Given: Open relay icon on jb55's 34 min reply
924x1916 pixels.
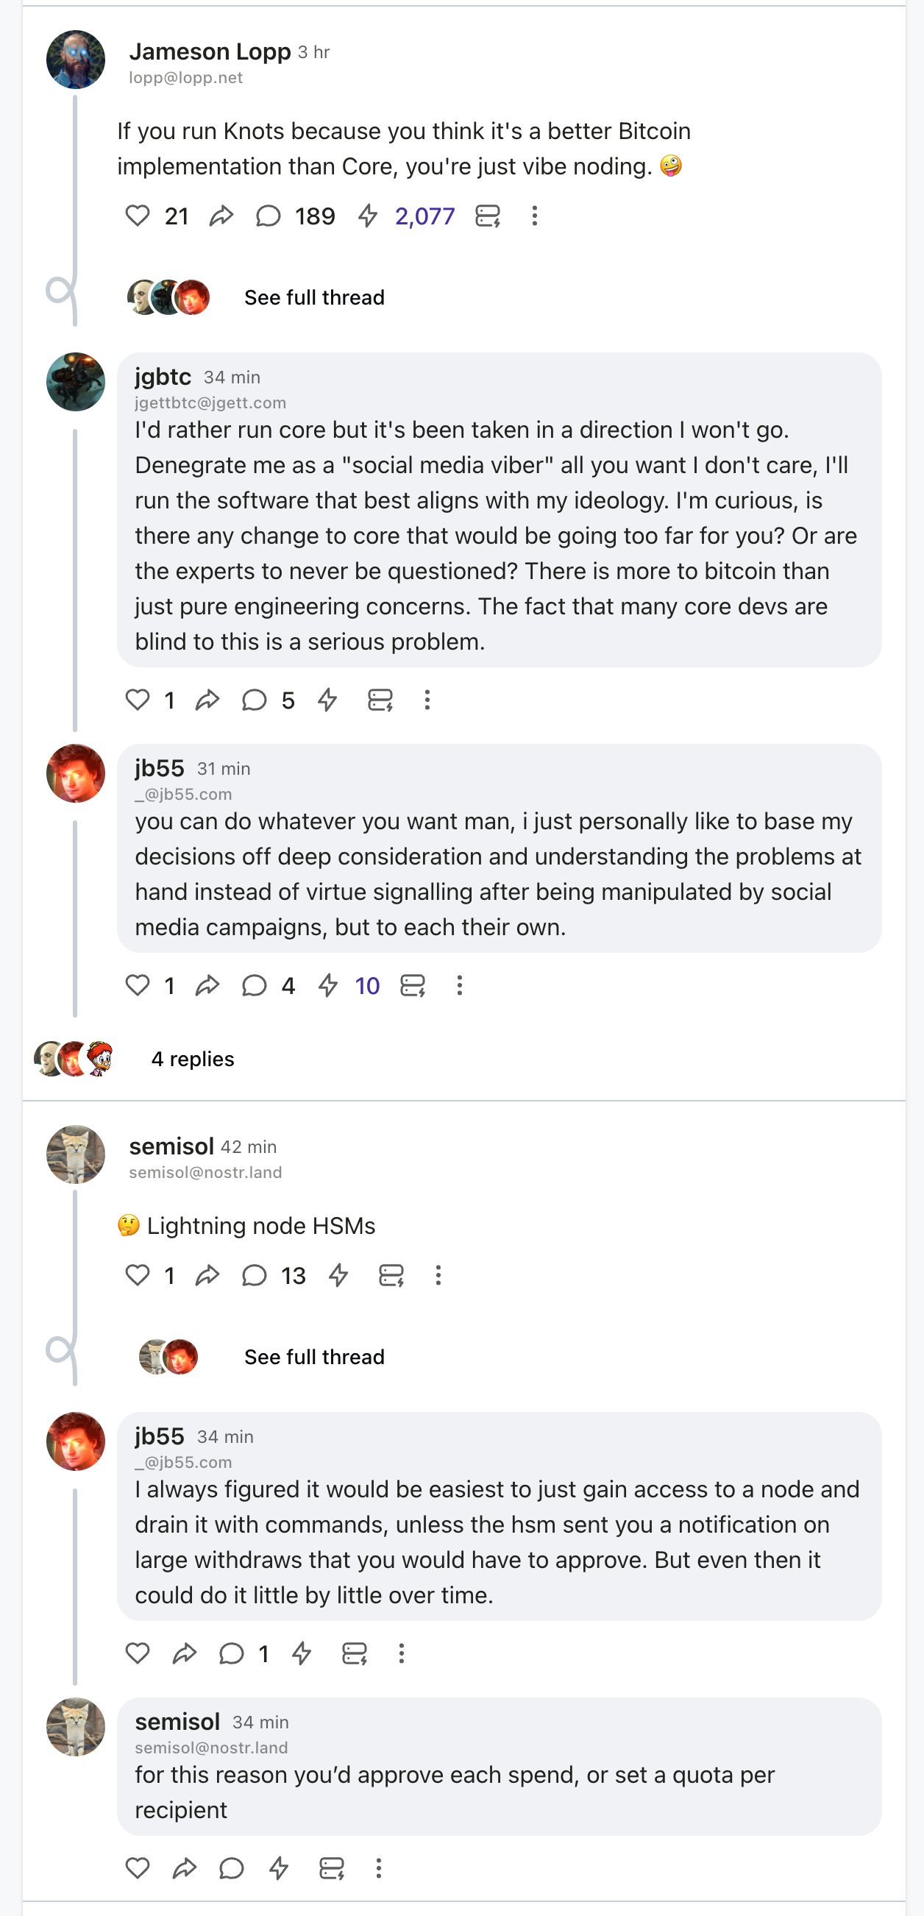Looking at the screenshot, I should point(355,1653).
